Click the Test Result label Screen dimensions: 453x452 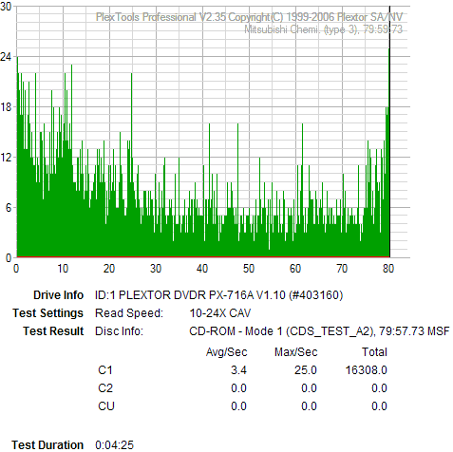click(x=53, y=331)
